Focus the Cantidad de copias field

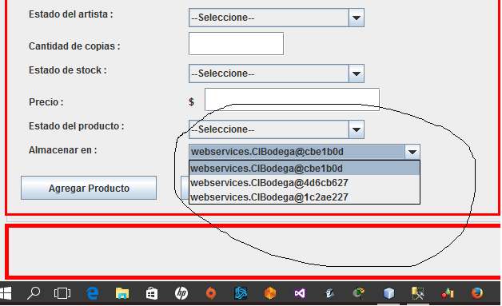tap(237, 43)
